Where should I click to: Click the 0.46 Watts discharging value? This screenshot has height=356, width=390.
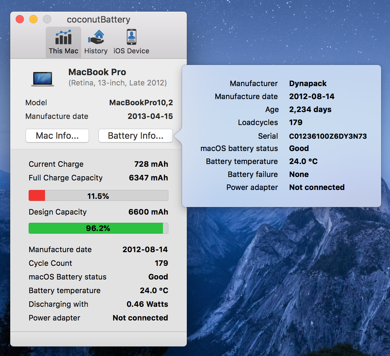(147, 304)
